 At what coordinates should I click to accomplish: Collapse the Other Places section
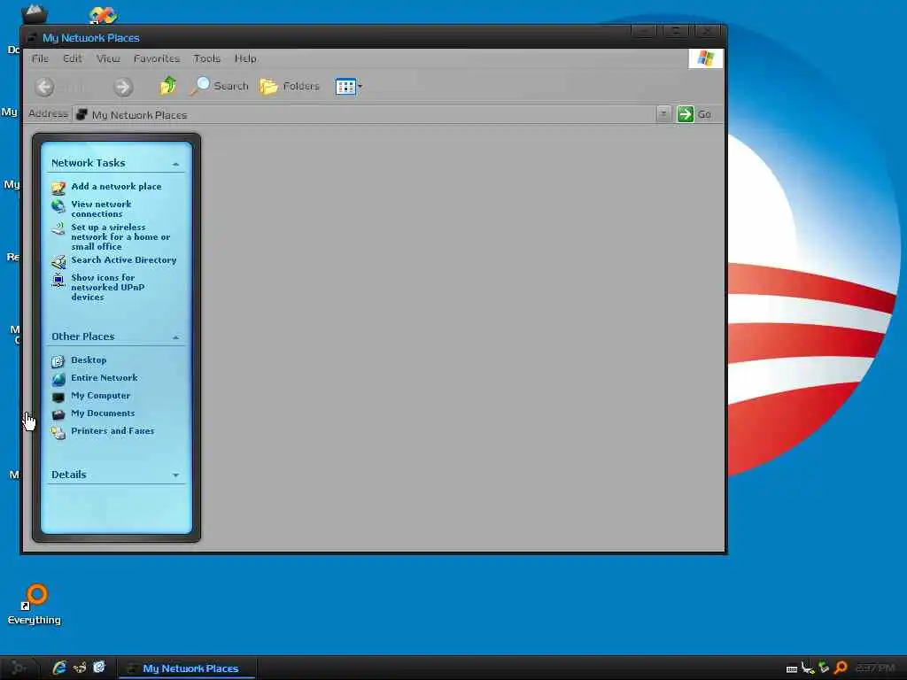[x=175, y=337]
